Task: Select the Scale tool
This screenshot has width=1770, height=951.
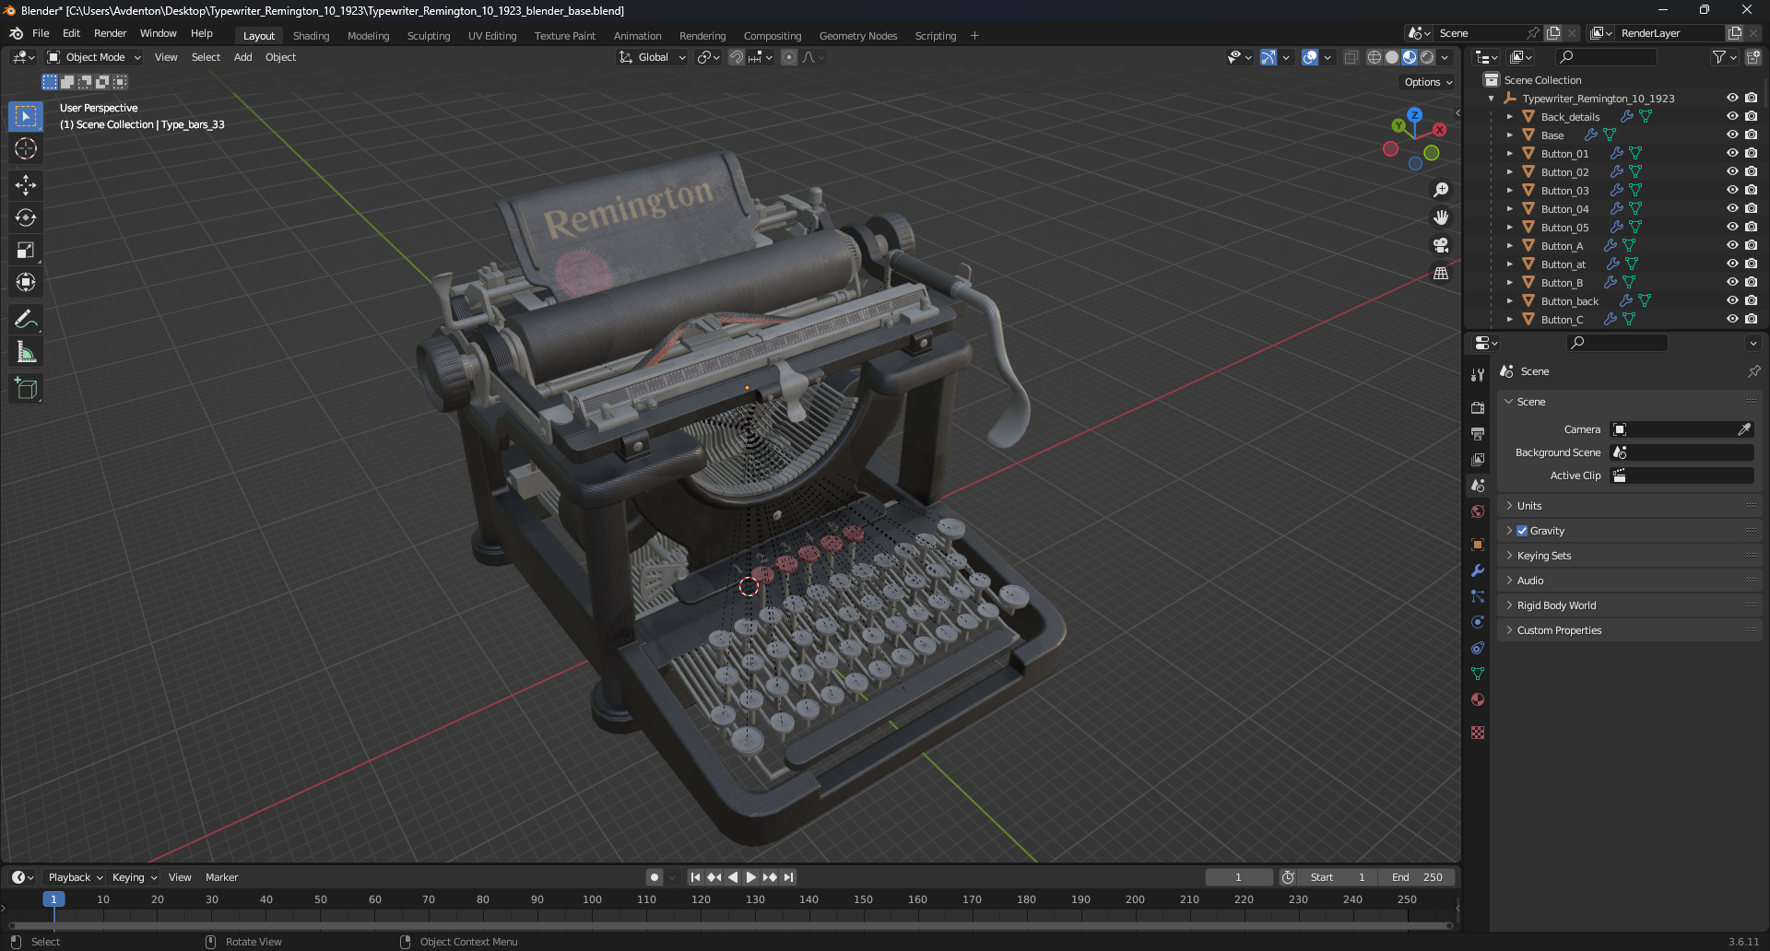Action: point(26,250)
